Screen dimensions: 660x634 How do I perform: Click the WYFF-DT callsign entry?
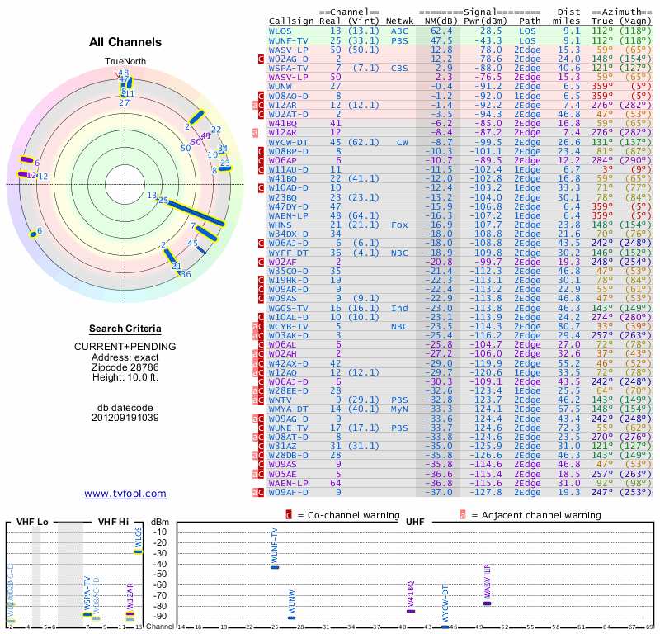click(289, 253)
